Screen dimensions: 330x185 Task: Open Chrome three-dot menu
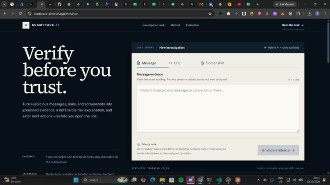[325, 13]
